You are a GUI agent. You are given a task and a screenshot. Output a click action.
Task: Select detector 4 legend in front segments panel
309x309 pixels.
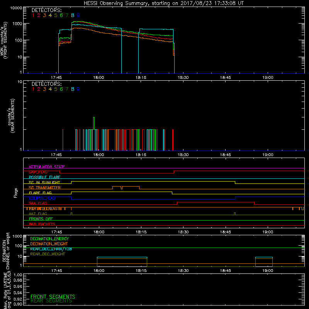(x=50, y=15)
